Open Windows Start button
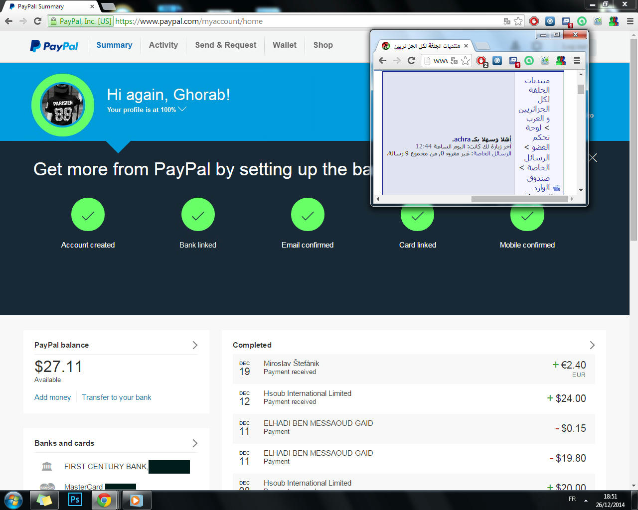 click(13, 500)
